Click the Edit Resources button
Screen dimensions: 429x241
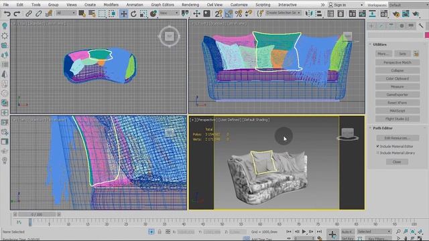click(x=397, y=138)
